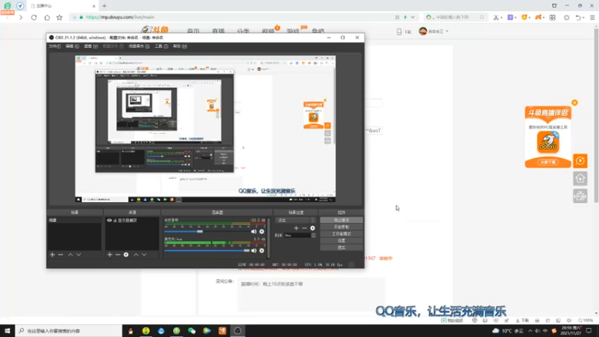The image size is (599, 337).
Task: Click the OBS preview canvas thumbnail
Action: coord(205,129)
